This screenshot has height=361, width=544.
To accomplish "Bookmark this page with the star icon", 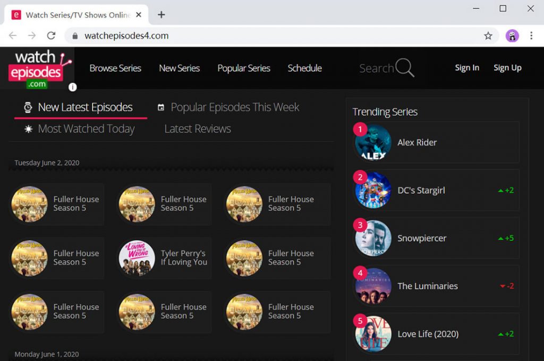I will (488, 36).
